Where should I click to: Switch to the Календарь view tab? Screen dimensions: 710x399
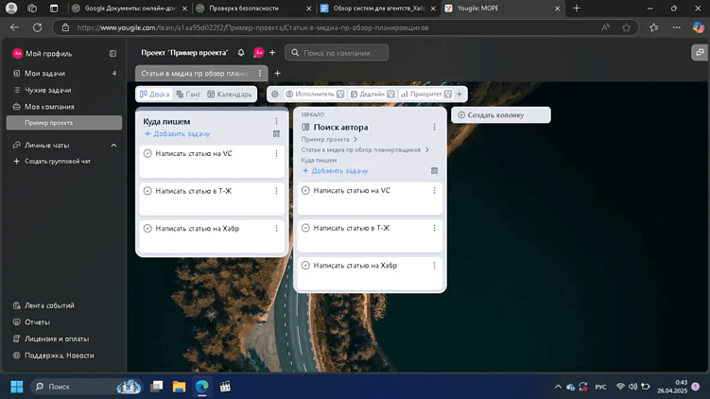point(230,95)
